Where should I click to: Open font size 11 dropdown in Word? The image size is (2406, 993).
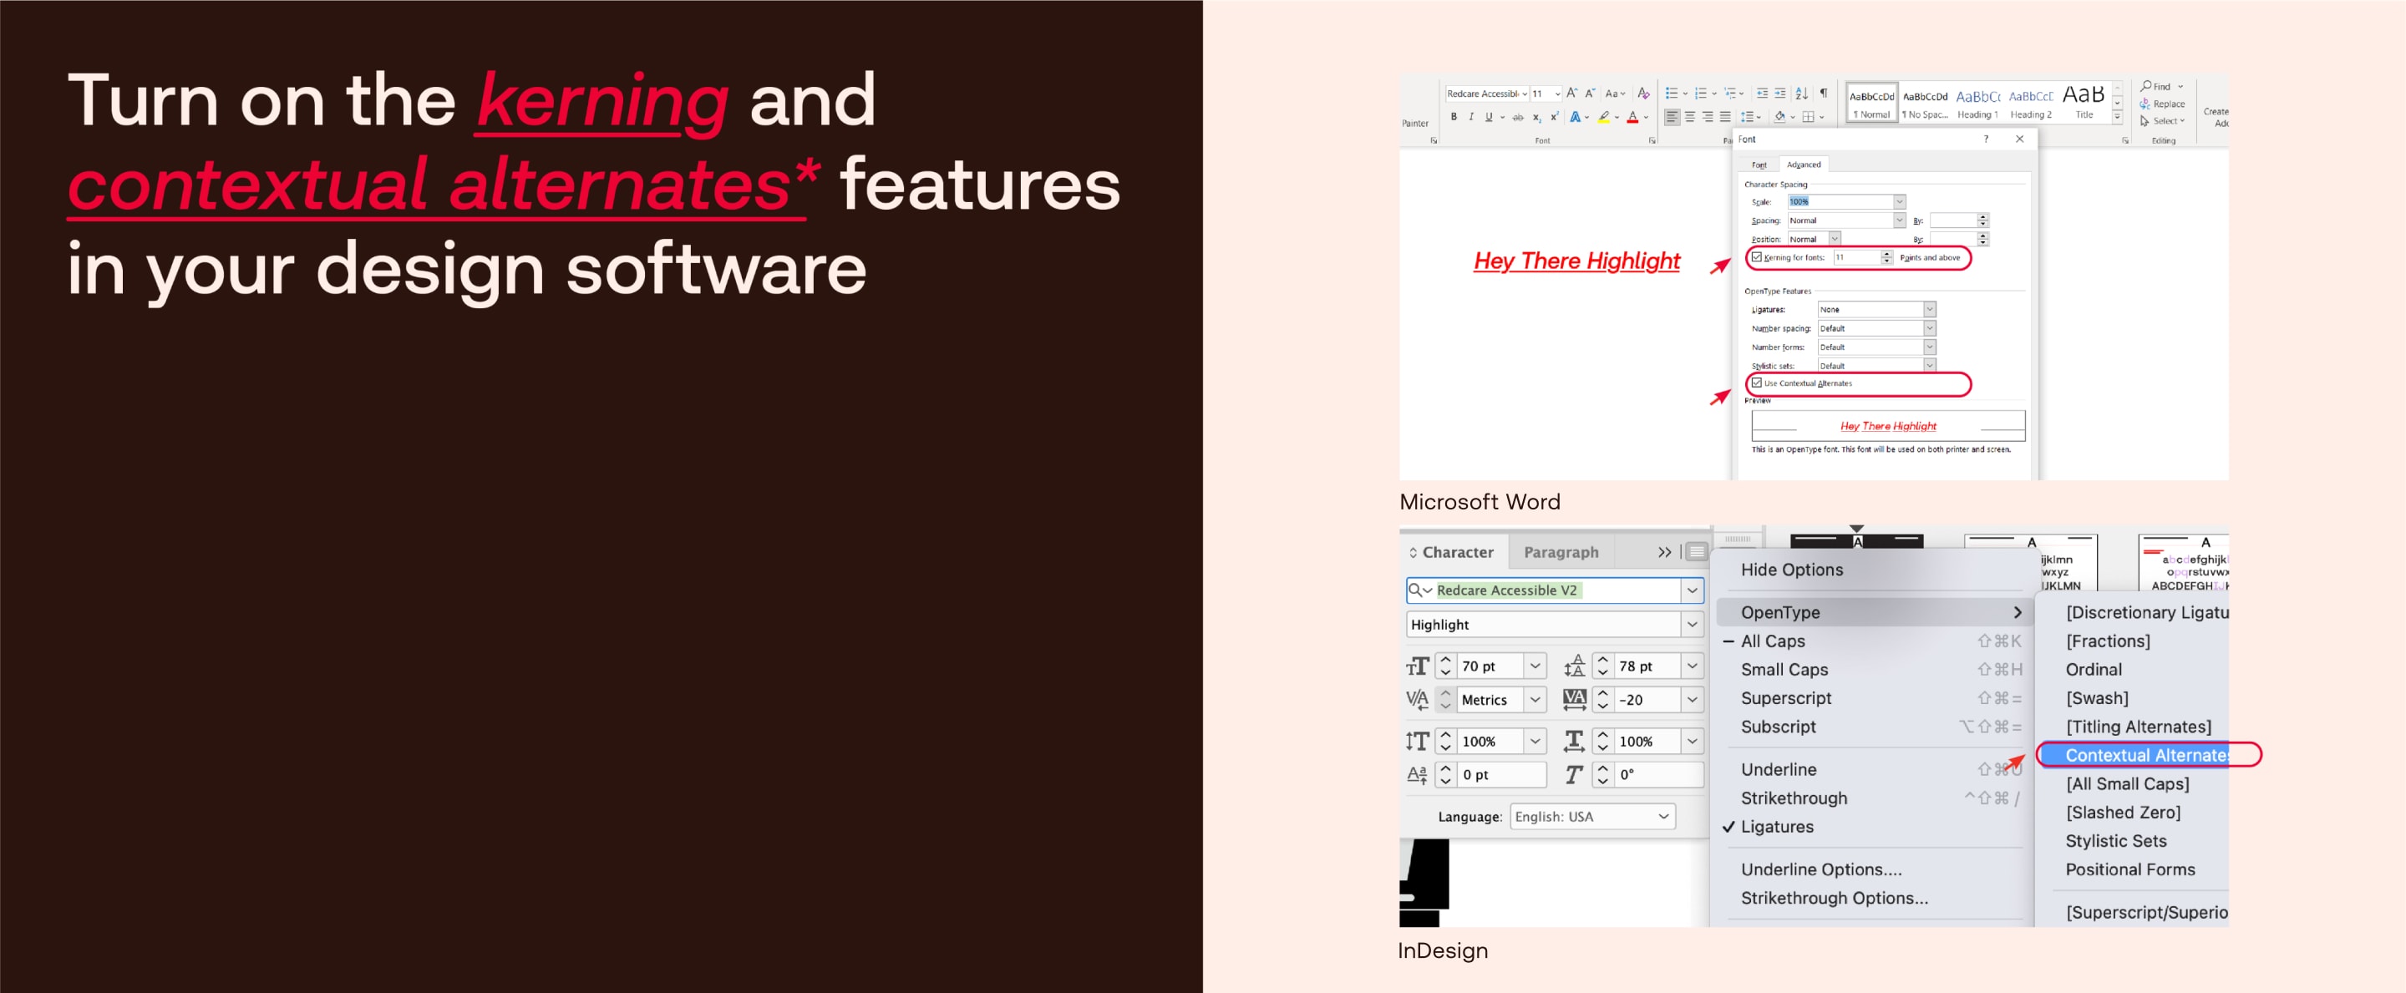(x=1558, y=94)
